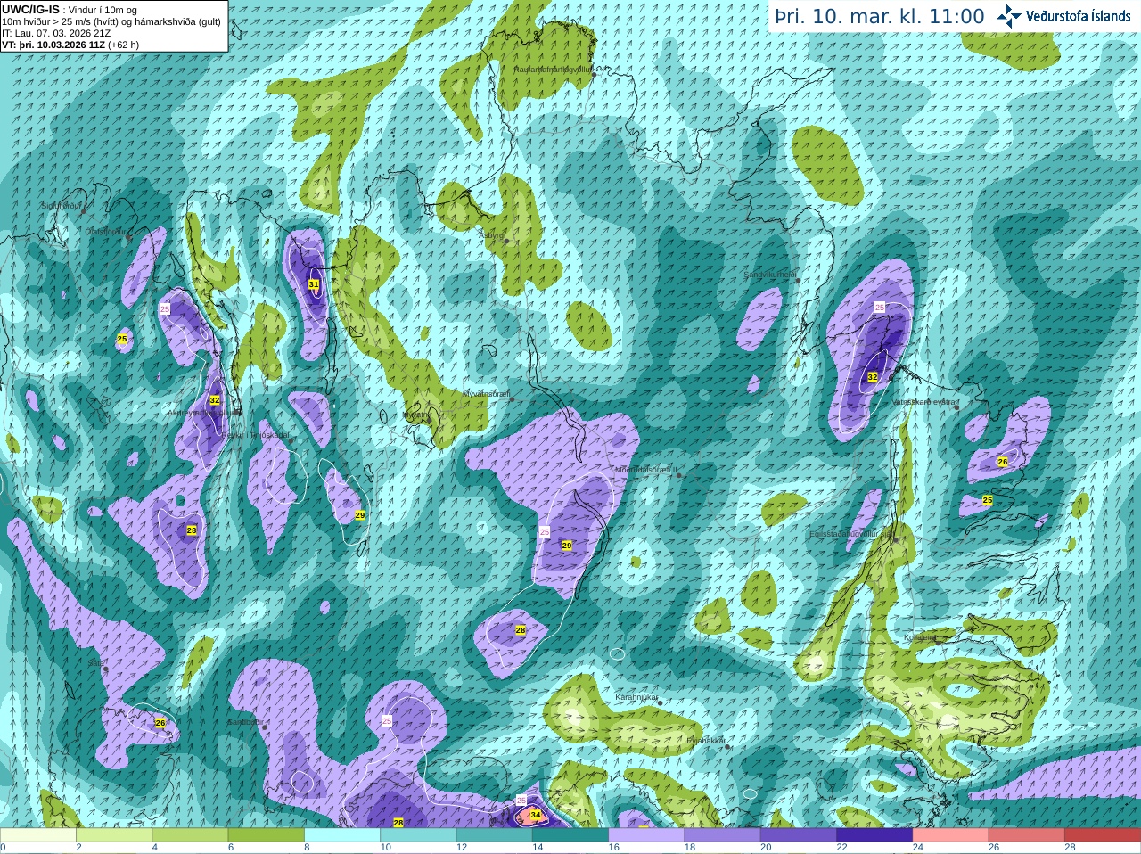Select the IT: Lau. 07. 03. 2026 21Z line
Viewport: 1141px width, 854px height.
pos(56,33)
